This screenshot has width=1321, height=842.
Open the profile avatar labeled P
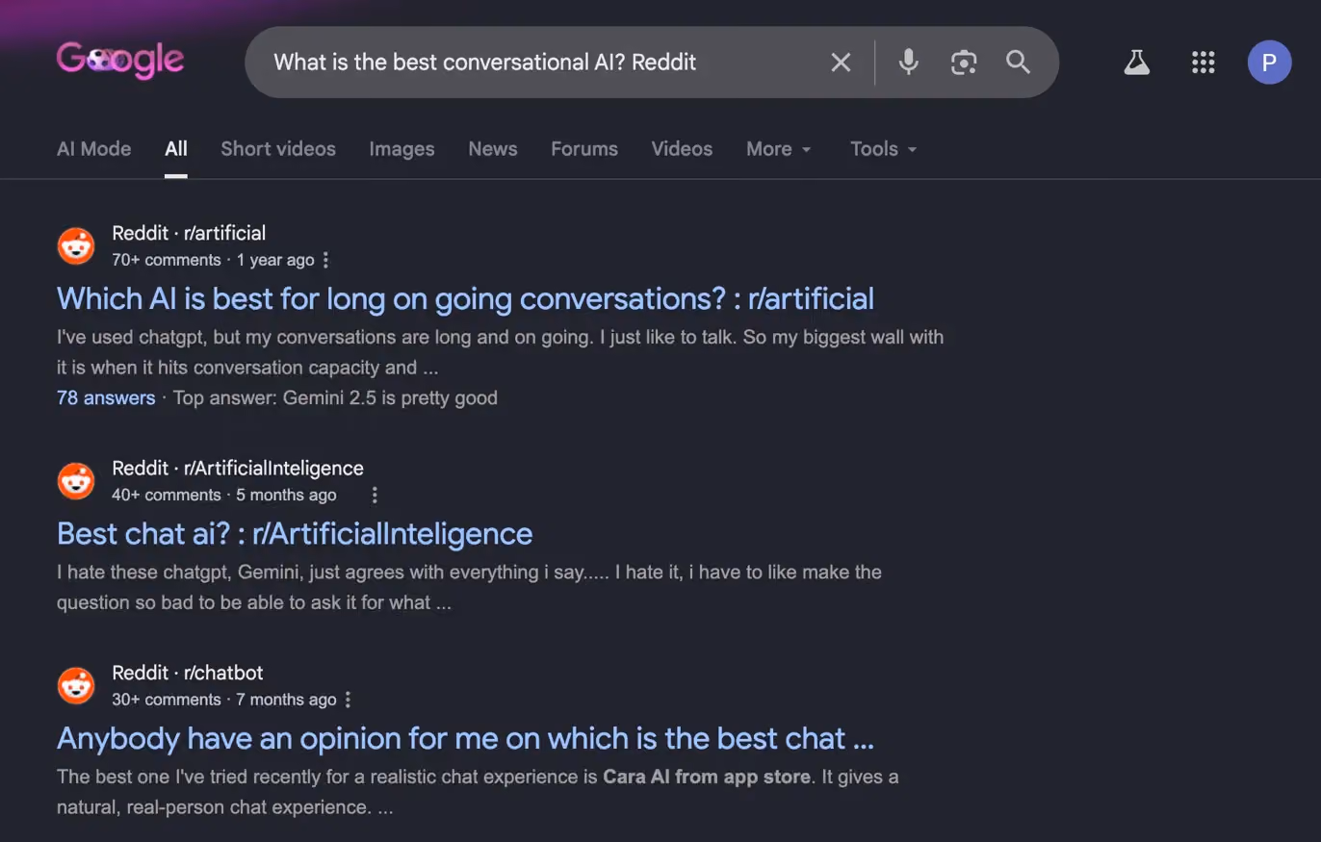pyautogui.click(x=1269, y=63)
